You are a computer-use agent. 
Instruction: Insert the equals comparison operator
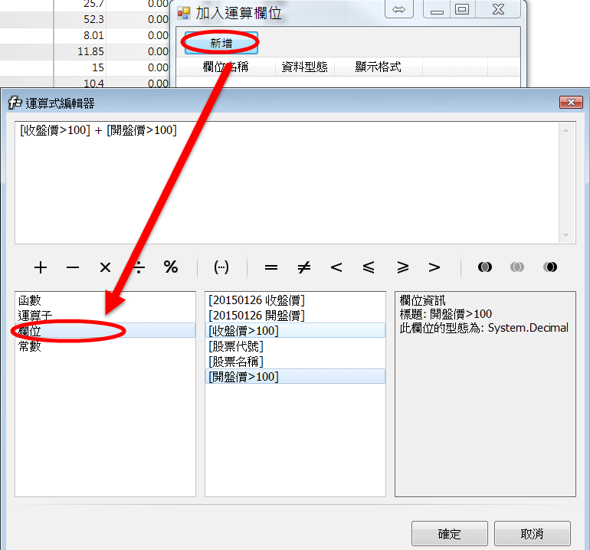point(271,267)
